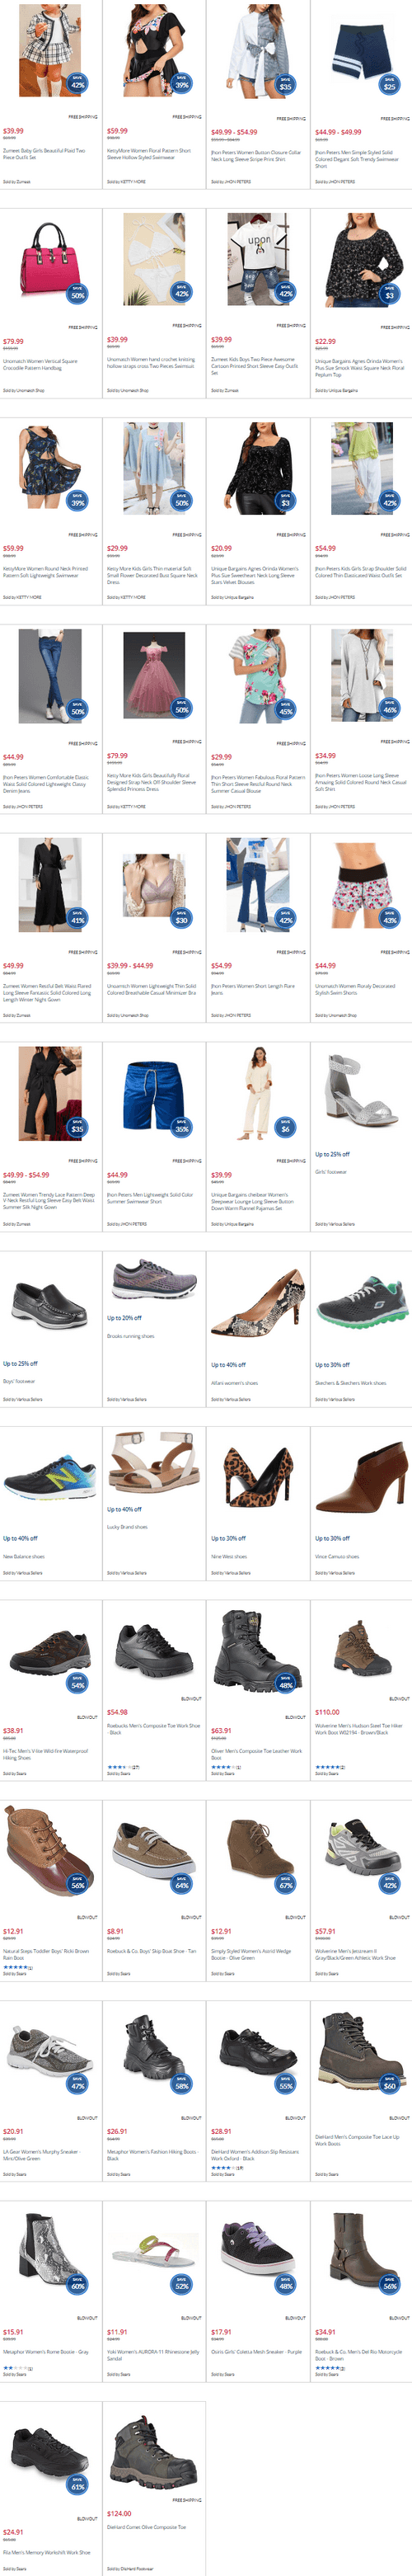Click the 54% save badge on Hi-Tec hiking shoe
Screen dimensions: 412x2576
point(77,1684)
